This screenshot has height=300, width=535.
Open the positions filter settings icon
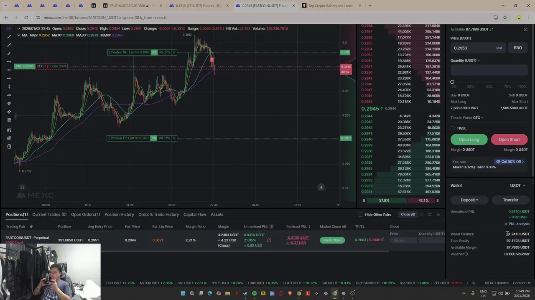[430, 215]
